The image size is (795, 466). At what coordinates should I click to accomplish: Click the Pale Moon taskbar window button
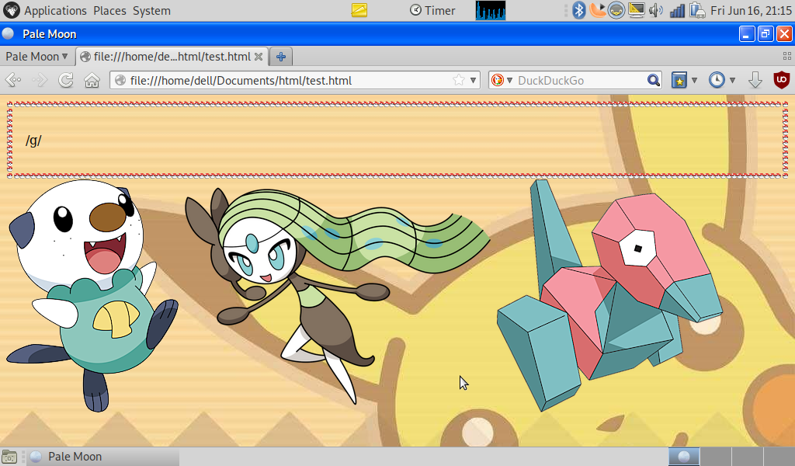pos(103,457)
